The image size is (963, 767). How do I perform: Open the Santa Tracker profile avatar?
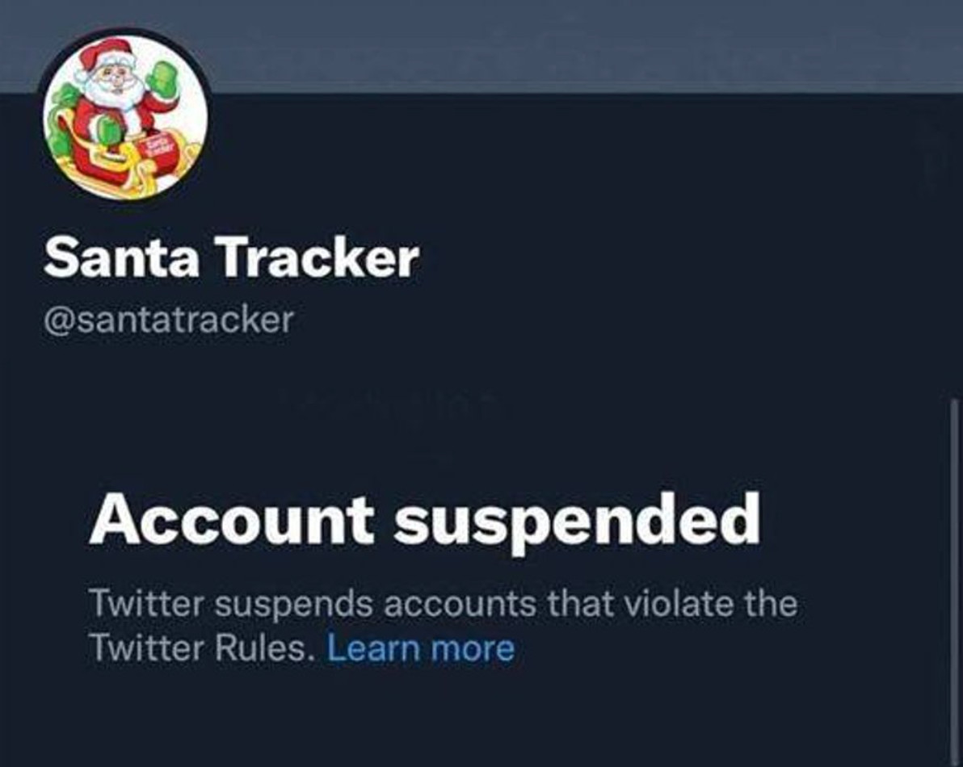tap(124, 118)
